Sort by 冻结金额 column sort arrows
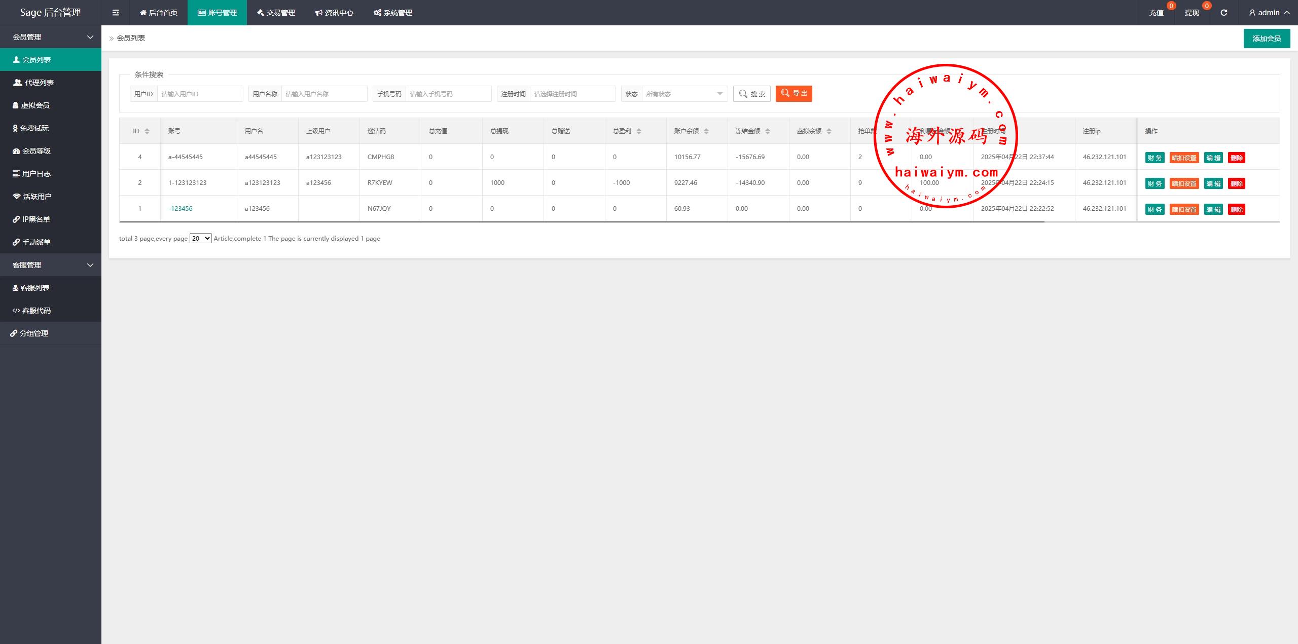 pos(768,131)
